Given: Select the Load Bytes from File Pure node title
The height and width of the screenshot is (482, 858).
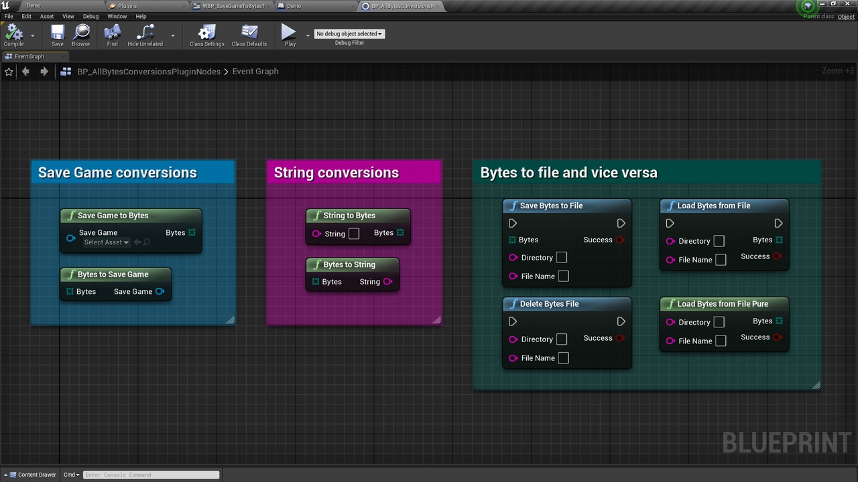Looking at the screenshot, I should coord(723,304).
